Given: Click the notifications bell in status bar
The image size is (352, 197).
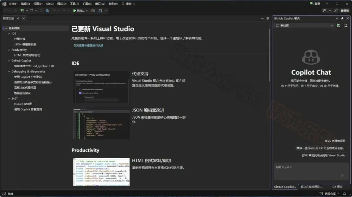Looking at the screenshot, I should pyautogui.click(x=345, y=194).
